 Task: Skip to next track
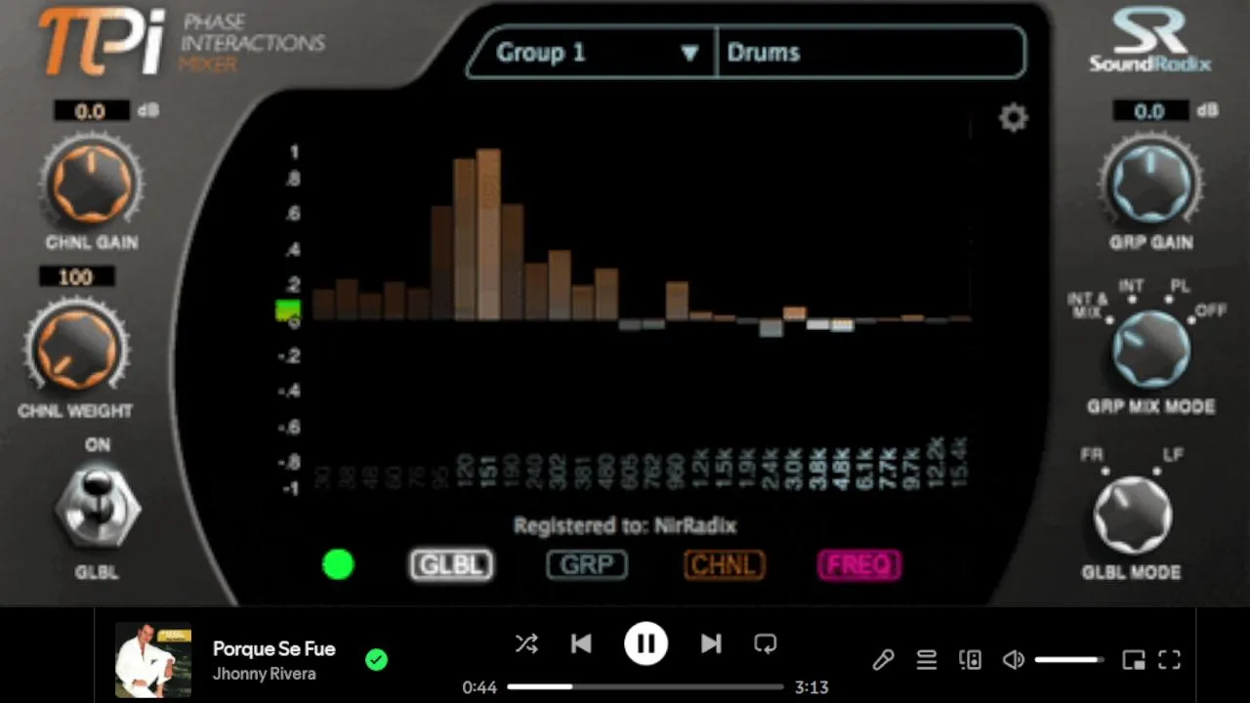(x=711, y=643)
